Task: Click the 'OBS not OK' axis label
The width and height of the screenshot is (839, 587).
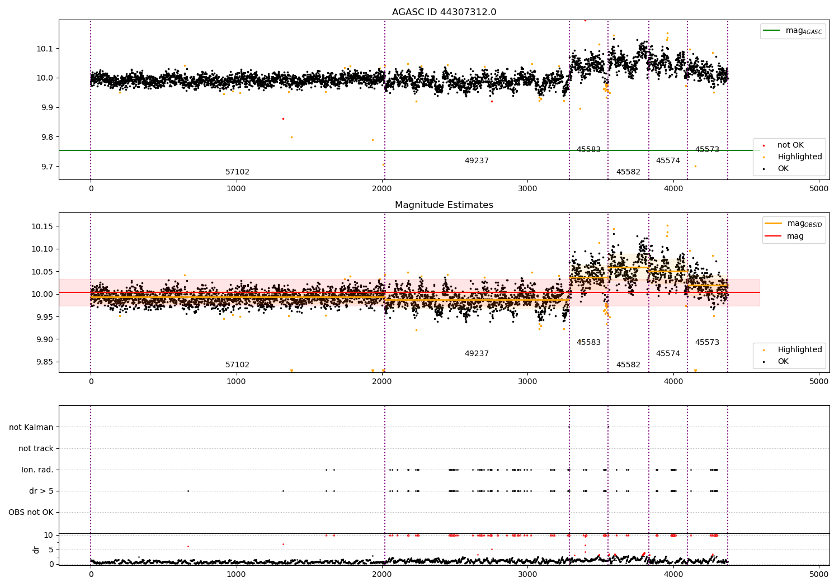Action: point(31,512)
